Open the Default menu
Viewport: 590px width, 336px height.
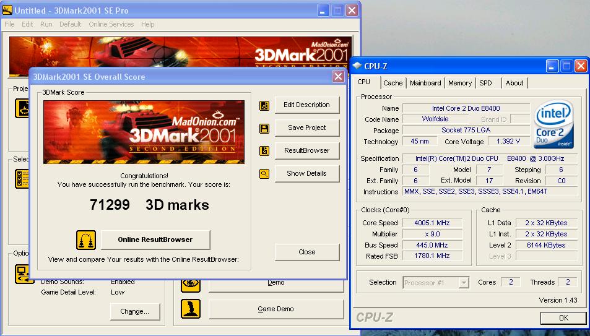coord(71,24)
